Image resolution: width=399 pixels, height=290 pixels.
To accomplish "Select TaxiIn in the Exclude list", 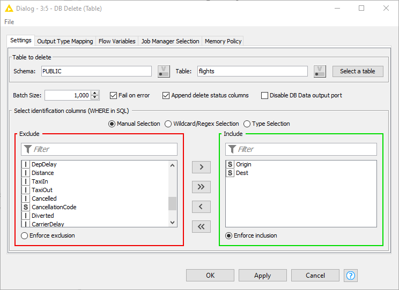I will 95,181.
